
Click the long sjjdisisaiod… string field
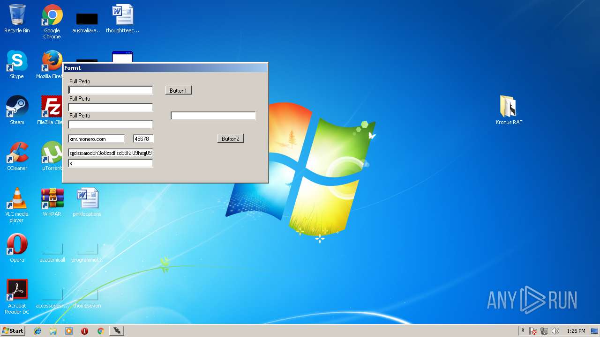(x=111, y=153)
